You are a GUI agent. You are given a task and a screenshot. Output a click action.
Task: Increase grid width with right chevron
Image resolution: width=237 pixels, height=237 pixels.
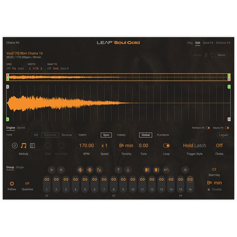click(41, 68)
